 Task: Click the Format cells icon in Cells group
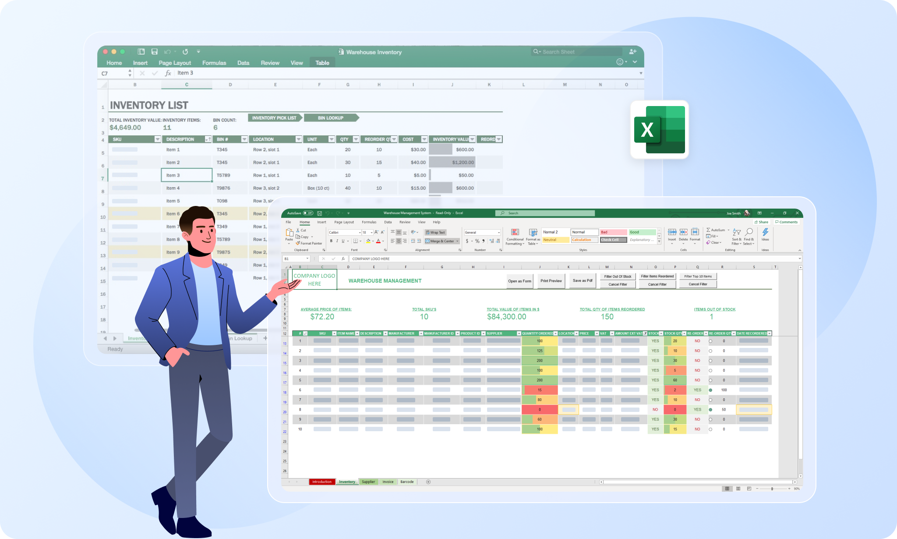click(695, 232)
